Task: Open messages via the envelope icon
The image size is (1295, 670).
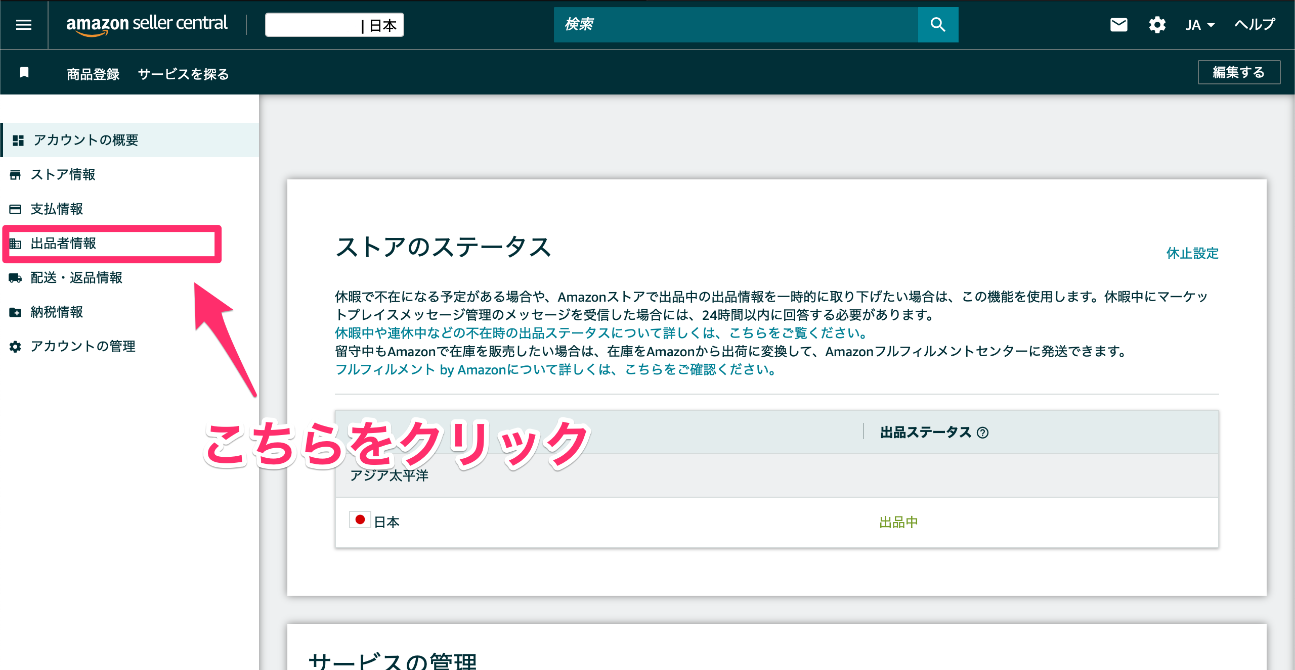Action: click(1118, 24)
